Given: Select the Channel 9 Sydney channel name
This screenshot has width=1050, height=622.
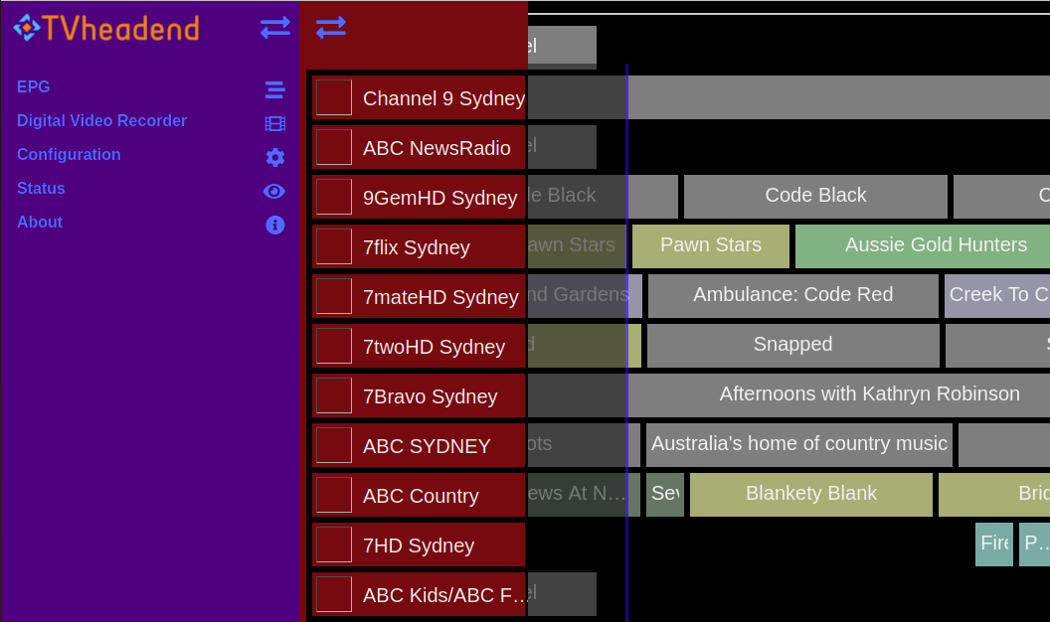Looking at the screenshot, I should [443, 98].
